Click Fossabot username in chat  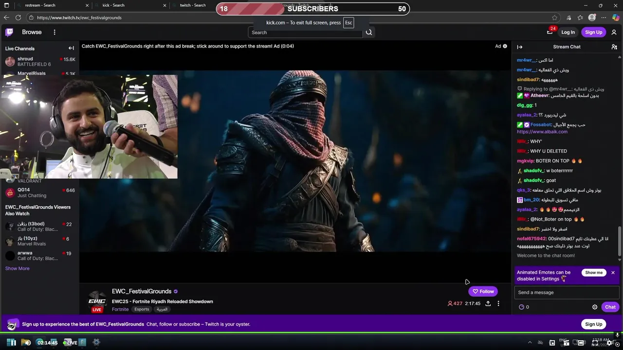[541, 125]
